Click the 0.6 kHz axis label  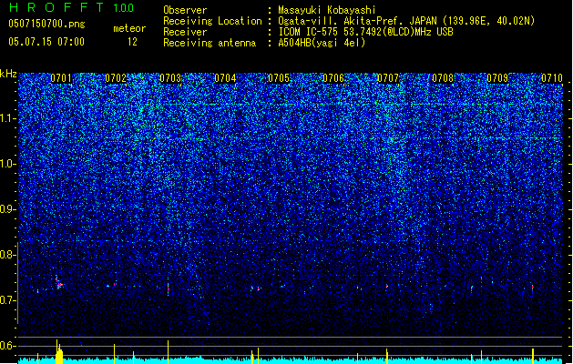click(7, 346)
